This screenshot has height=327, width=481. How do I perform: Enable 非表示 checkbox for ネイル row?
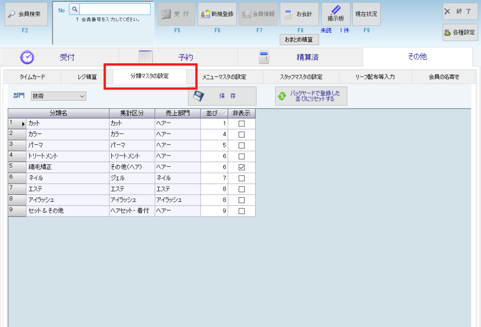click(241, 178)
